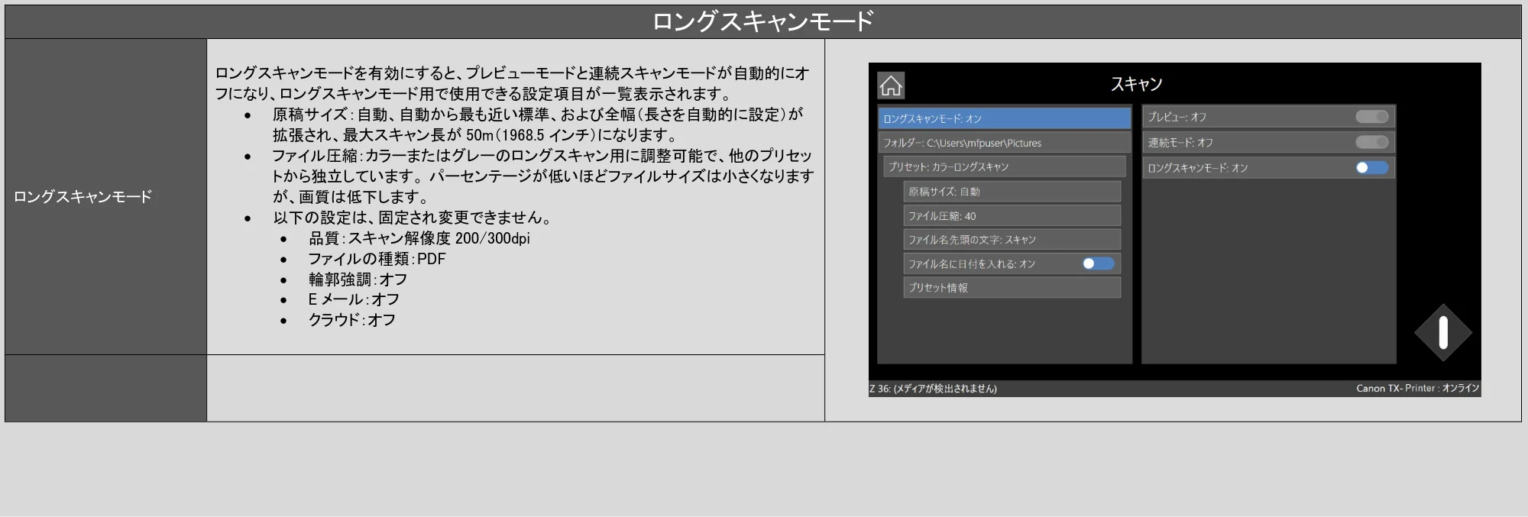The height and width of the screenshot is (517, 1528).
Task: Adjust ファイル圧縮: 40 setting
Action: [x=1012, y=215]
